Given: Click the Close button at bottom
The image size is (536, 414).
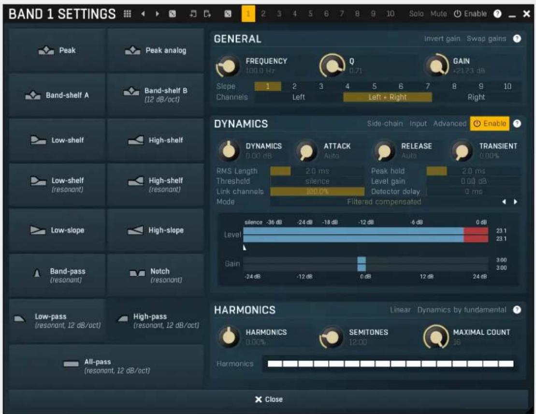Looking at the screenshot, I should 269,399.
